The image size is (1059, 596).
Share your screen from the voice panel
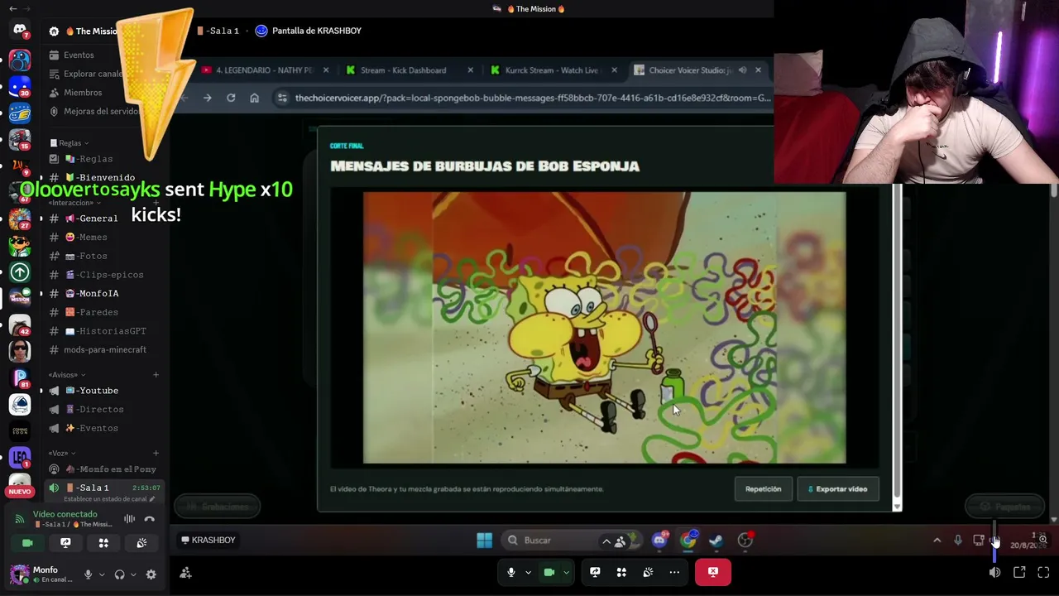coord(65,543)
